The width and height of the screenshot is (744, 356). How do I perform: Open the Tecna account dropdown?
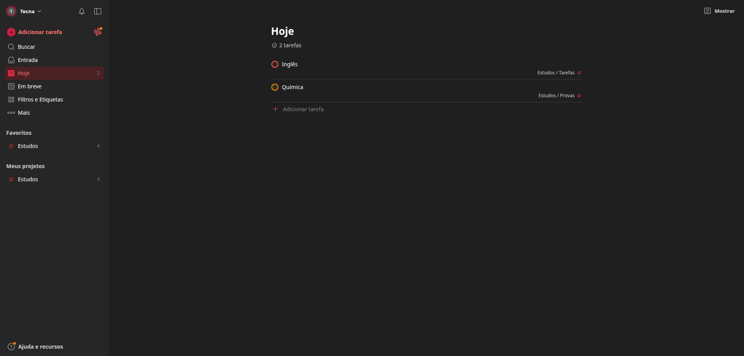(x=28, y=11)
